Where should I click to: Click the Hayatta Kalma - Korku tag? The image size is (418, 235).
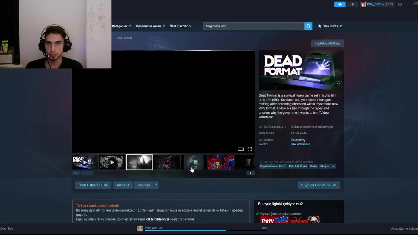click(x=273, y=166)
